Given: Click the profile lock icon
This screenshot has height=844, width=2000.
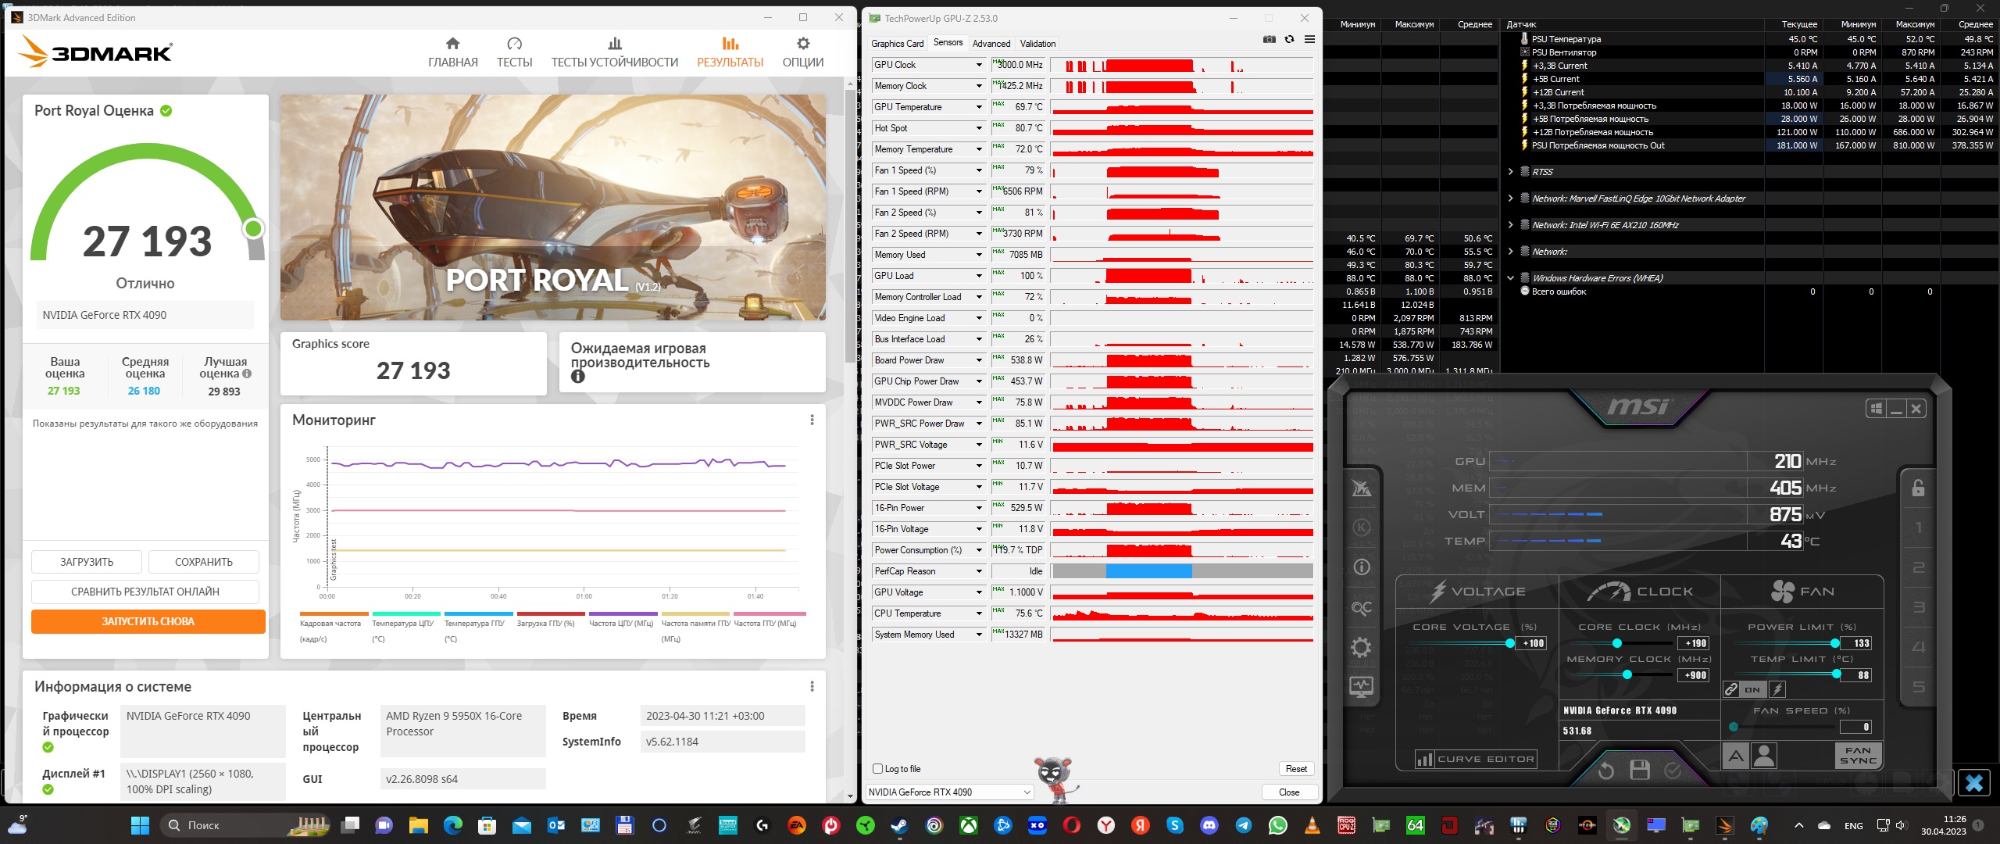Looking at the screenshot, I should point(1918,488).
